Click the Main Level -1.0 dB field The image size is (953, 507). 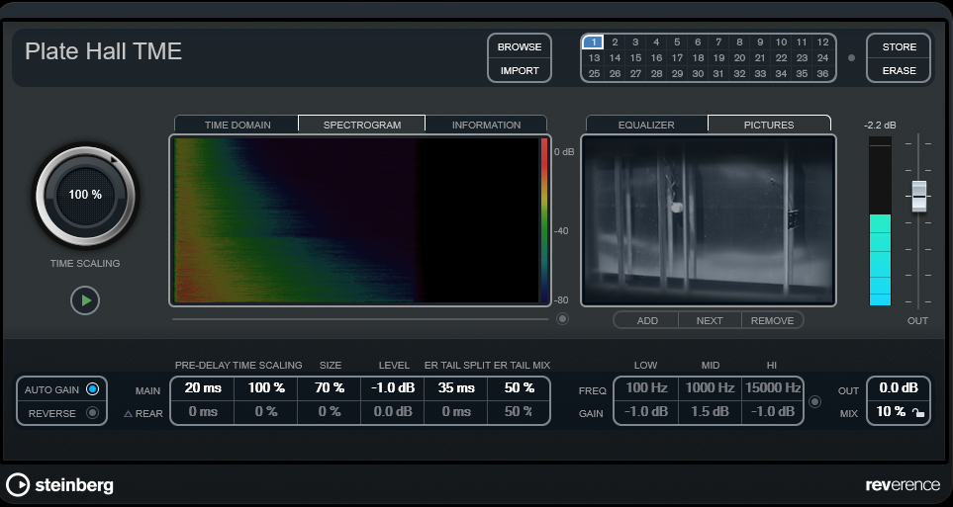click(x=393, y=388)
